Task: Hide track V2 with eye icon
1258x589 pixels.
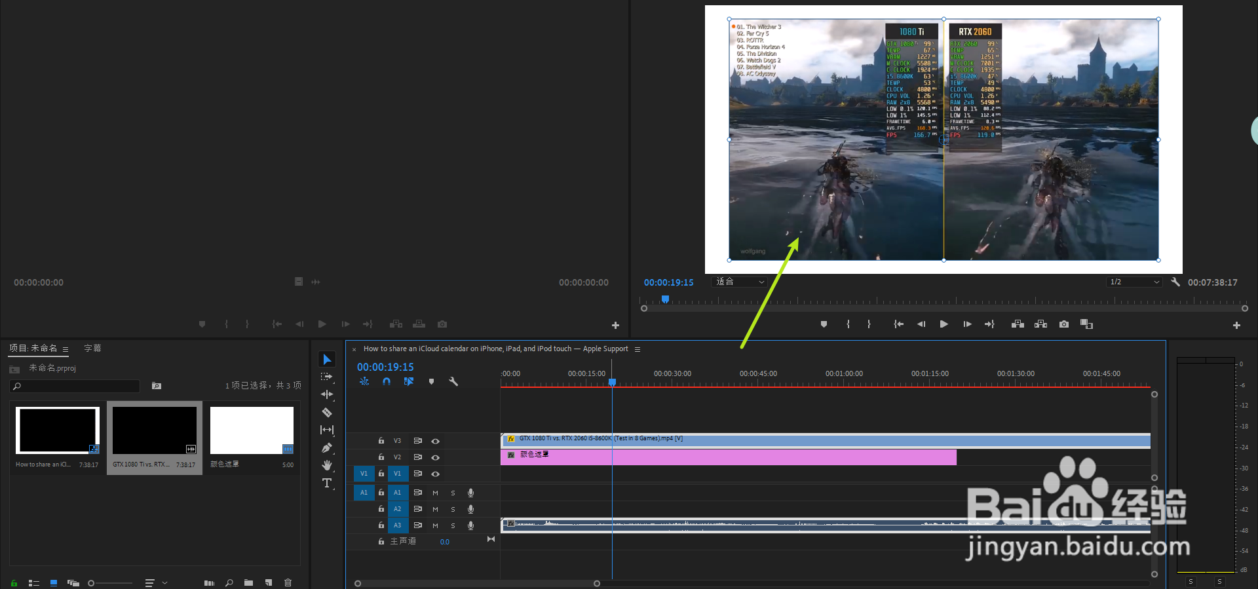Action: [435, 457]
